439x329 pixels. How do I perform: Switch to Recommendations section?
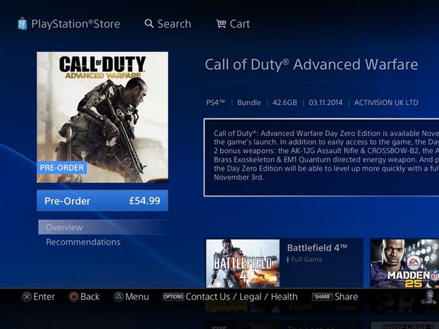tap(83, 242)
